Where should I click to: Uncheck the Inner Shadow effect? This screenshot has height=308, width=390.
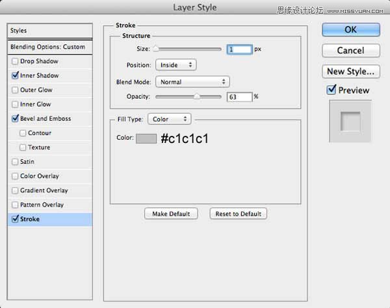pos(16,76)
